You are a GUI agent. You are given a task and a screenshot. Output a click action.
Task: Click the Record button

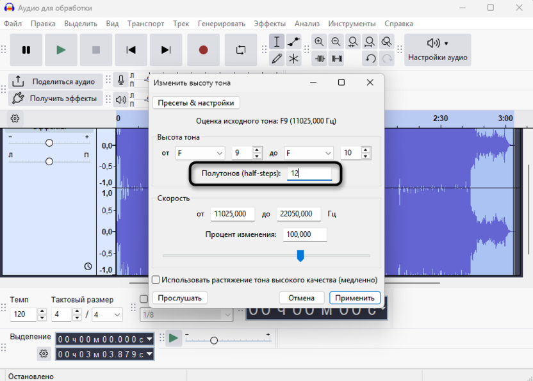203,50
